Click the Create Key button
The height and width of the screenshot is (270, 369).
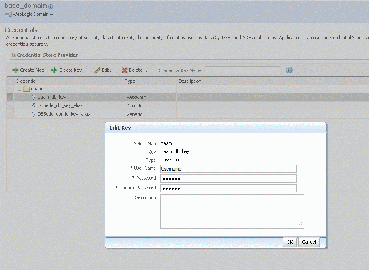[66, 70]
